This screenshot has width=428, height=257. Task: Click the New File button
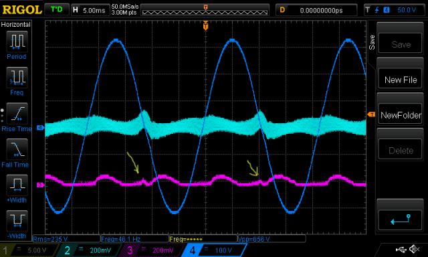(x=401, y=80)
